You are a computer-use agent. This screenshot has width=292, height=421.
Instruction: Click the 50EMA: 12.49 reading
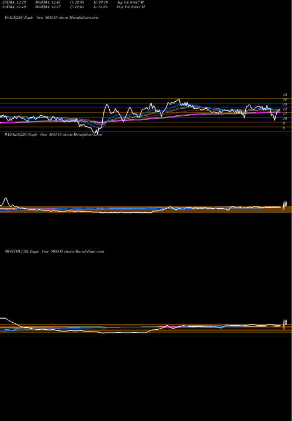pyautogui.click(x=14, y=7)
